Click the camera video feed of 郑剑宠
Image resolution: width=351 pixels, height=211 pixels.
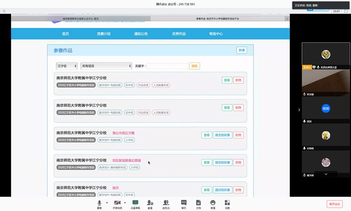click(326, 81)
